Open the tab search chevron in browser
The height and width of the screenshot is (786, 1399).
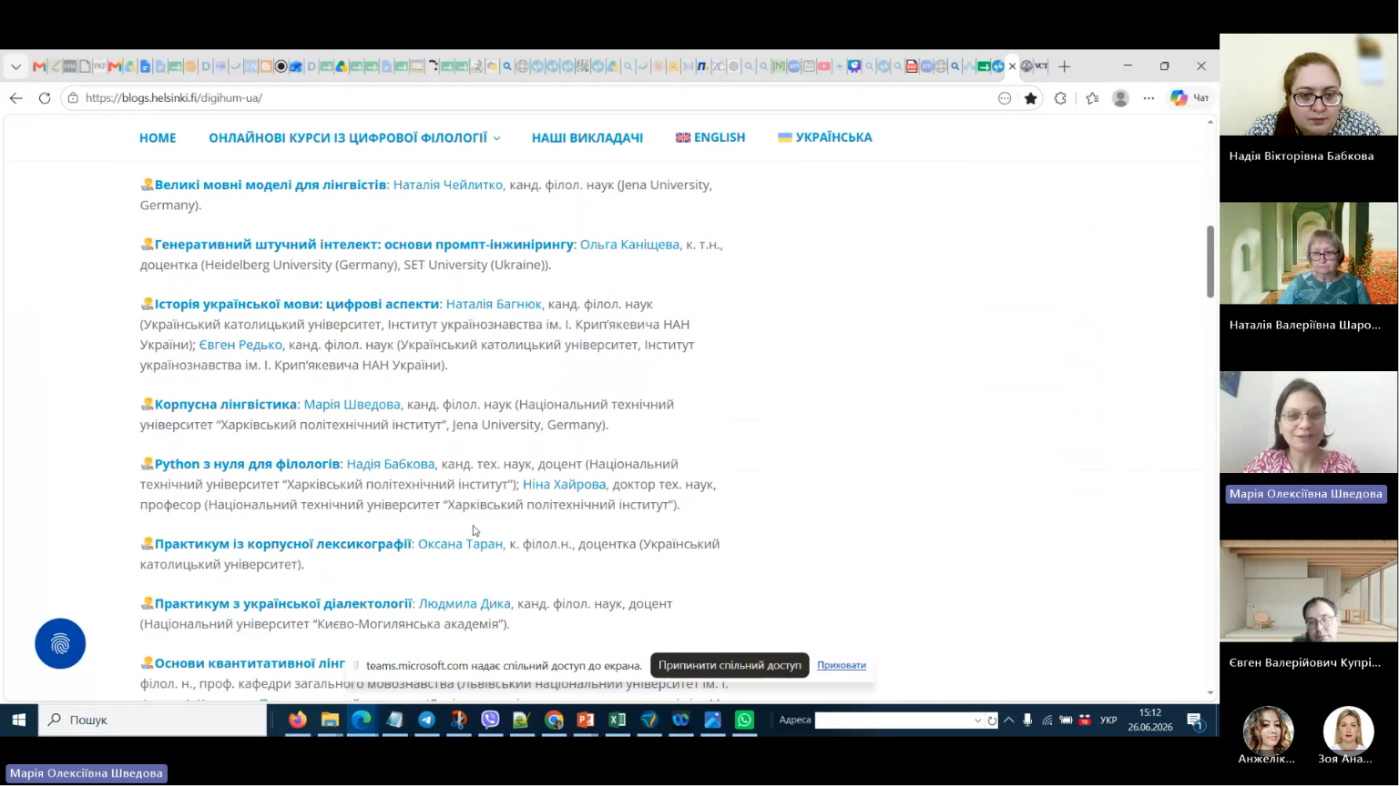[15, 66]
